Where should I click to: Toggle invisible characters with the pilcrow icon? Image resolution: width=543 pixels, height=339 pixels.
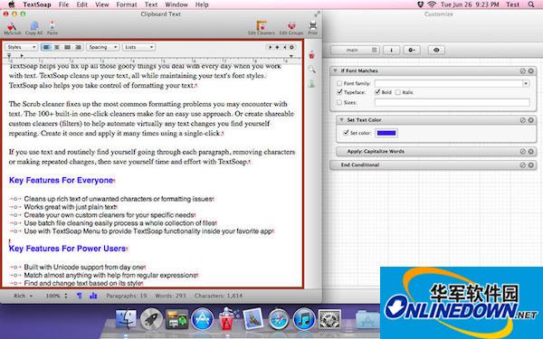tap(80, 296)
